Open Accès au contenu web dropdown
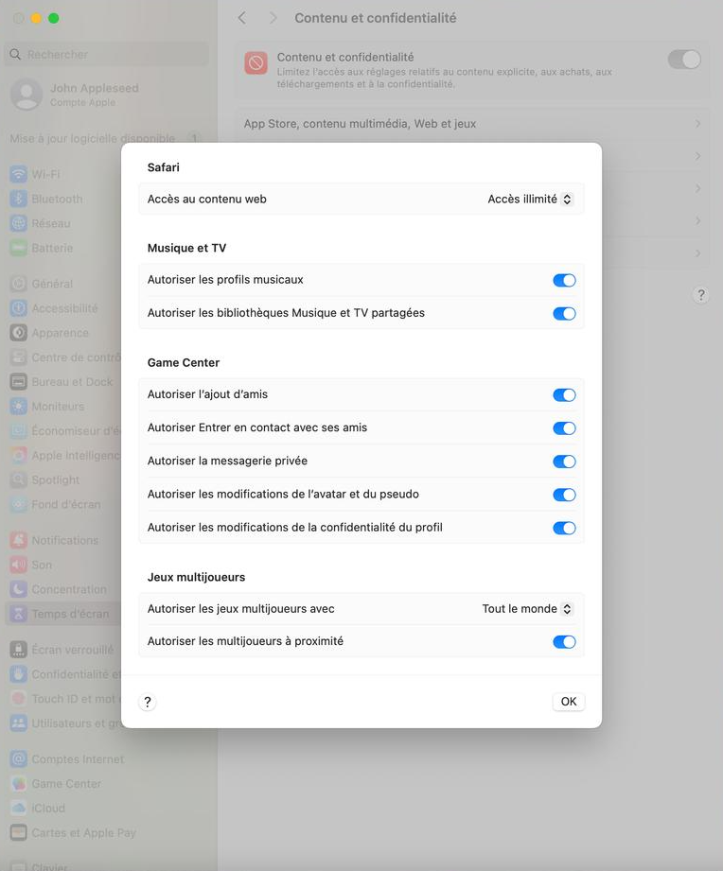 click(x=530, y=199)
